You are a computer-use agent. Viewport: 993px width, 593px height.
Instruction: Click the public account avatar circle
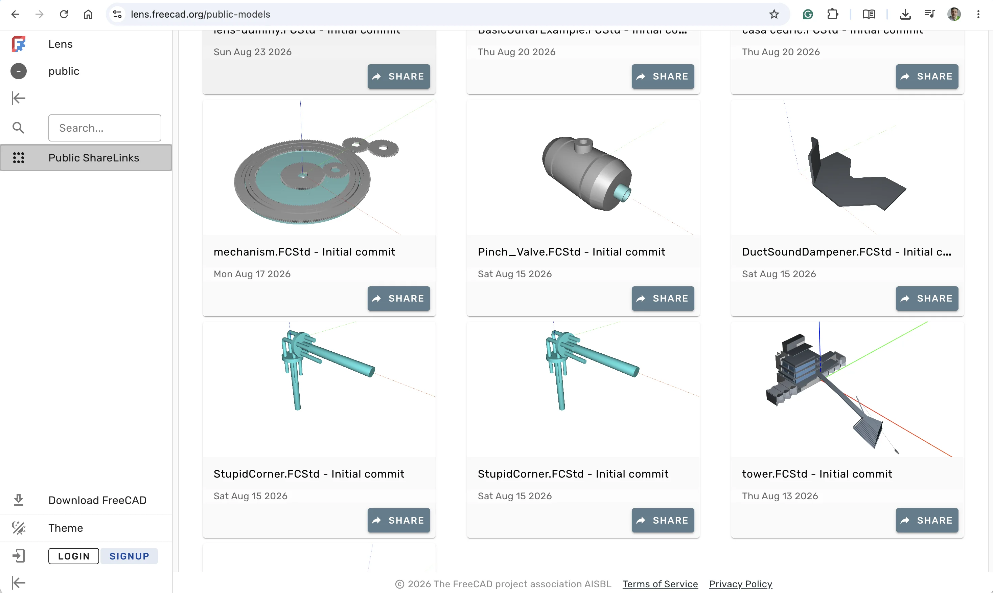click(18, 71)
